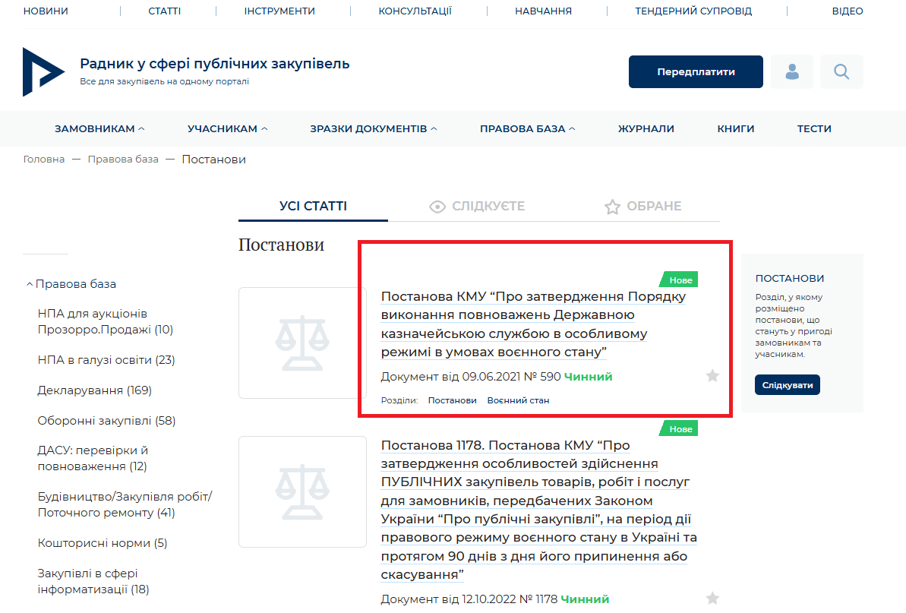Open Тендерний супровід in top menu
The width and height of the screenshot is (906, 613).
pos(693,11)
